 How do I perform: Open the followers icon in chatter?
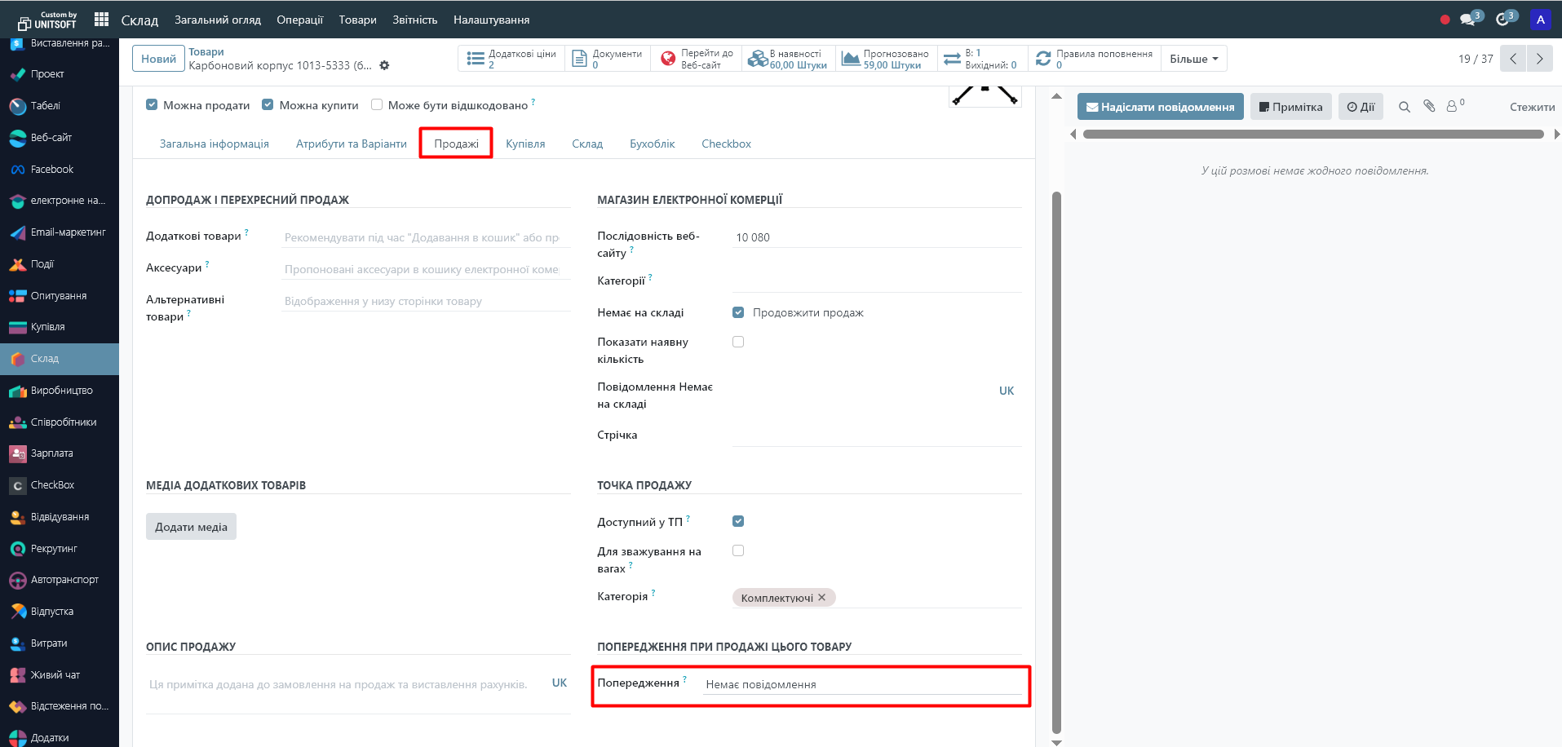point(1454,106)
